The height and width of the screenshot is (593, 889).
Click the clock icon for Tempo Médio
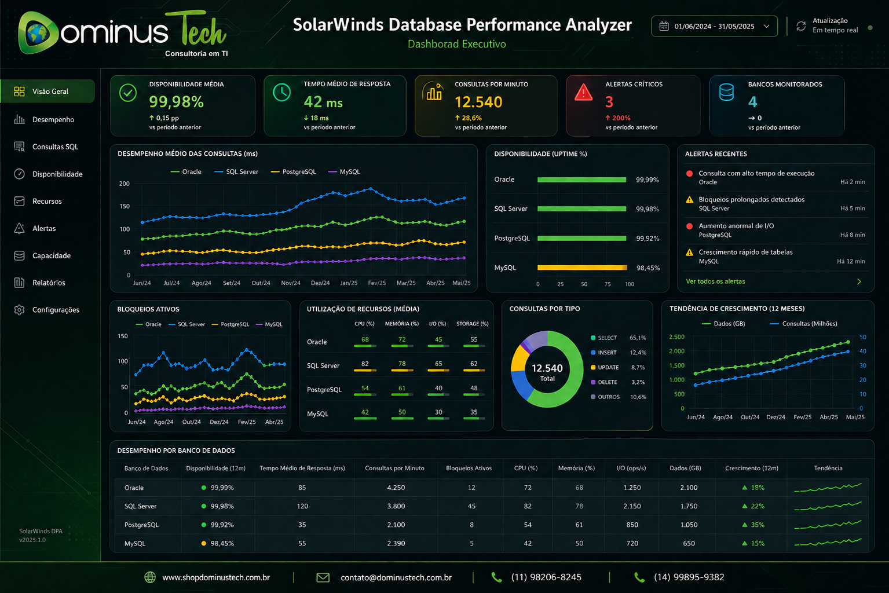tap(282, 92)
